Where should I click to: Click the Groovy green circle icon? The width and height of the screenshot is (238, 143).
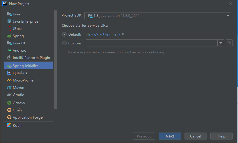pyautogui.click(x=9, y=103)
